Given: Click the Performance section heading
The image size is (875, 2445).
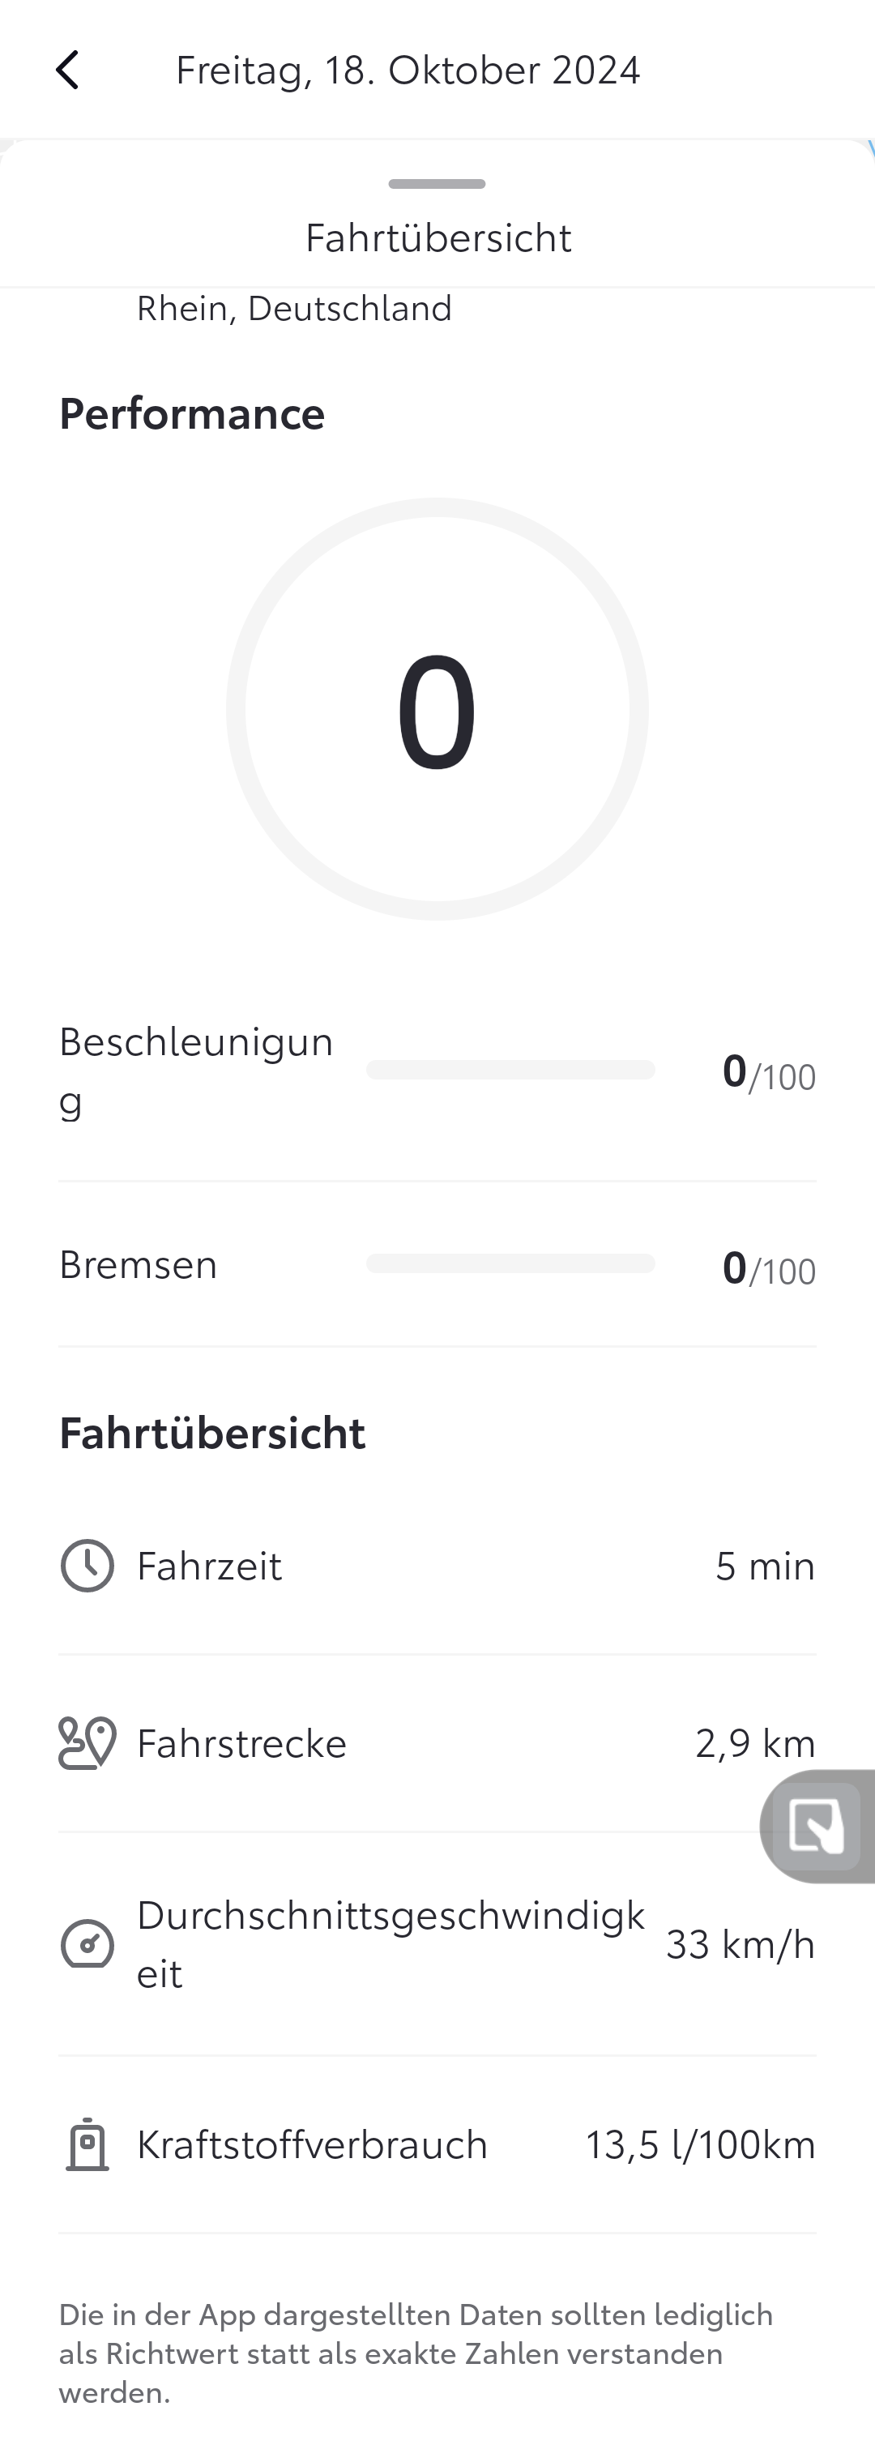Looking at the screenshot, I should [x=192, y=414].
